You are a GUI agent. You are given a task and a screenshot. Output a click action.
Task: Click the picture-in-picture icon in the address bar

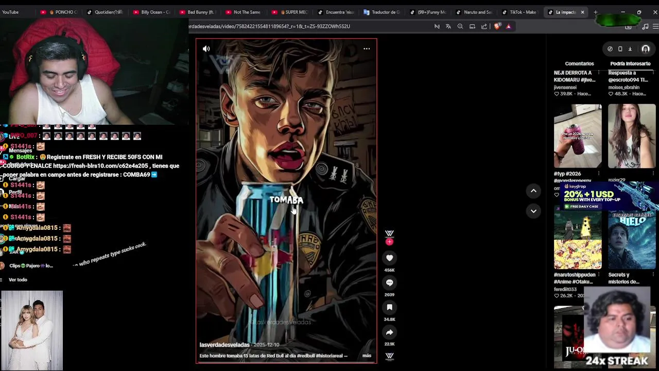point(472,26)
